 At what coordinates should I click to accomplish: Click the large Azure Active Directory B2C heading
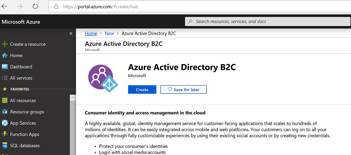(182, 67)
